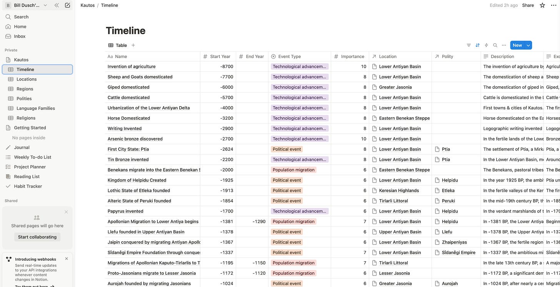
Task: Click the Name column header
Action: 153,56
